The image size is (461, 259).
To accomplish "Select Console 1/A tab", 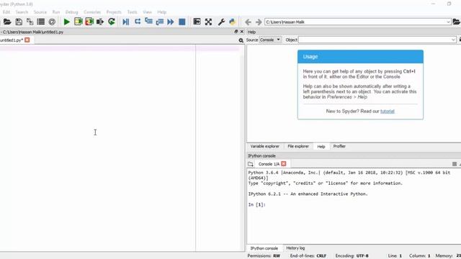I will coord(269,164).
